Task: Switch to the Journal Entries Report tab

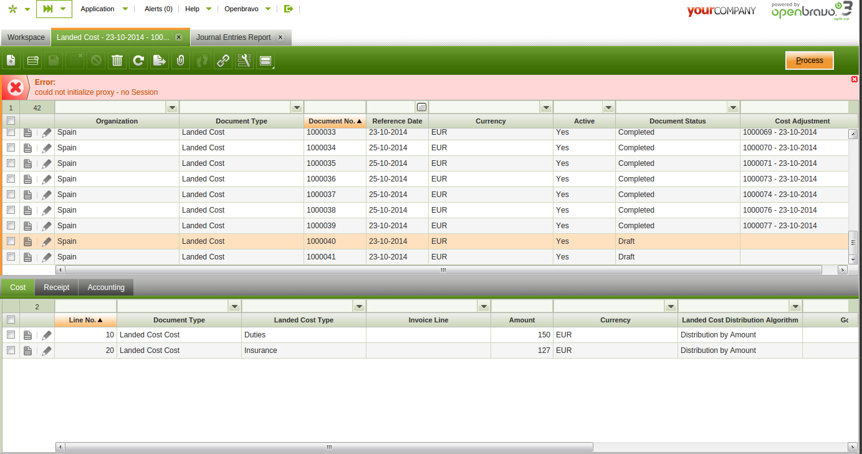Action: click(233, 37)
